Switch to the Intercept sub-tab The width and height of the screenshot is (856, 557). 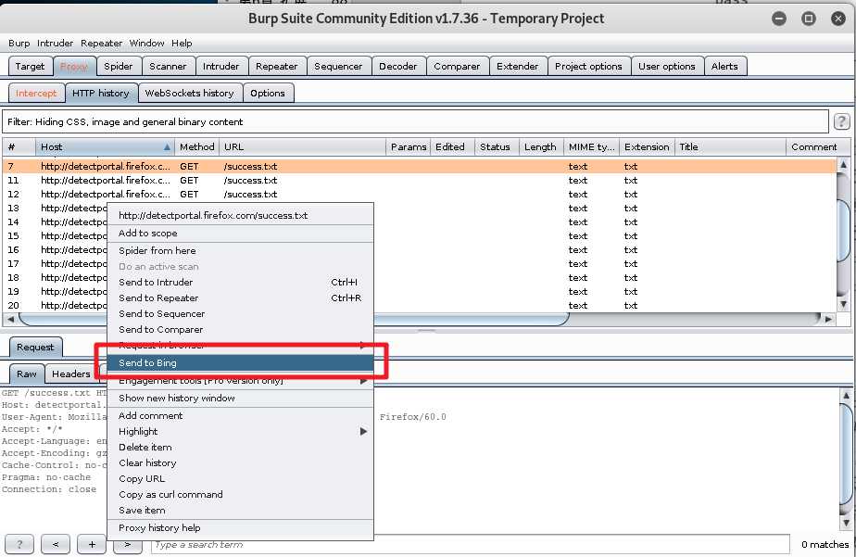pyautogui.click(x=36, y=93)
